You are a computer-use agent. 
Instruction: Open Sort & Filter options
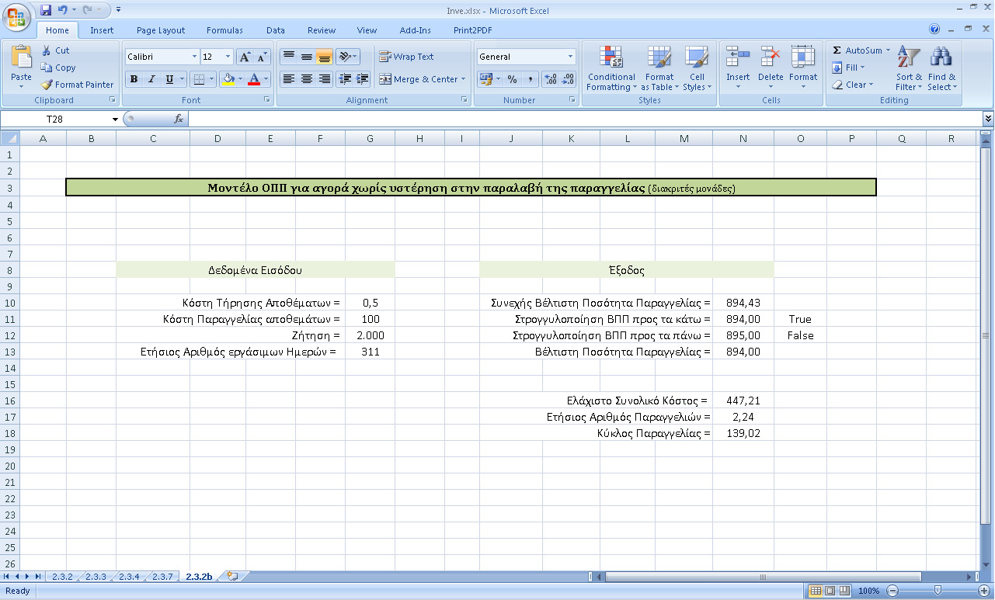(909, 68)
